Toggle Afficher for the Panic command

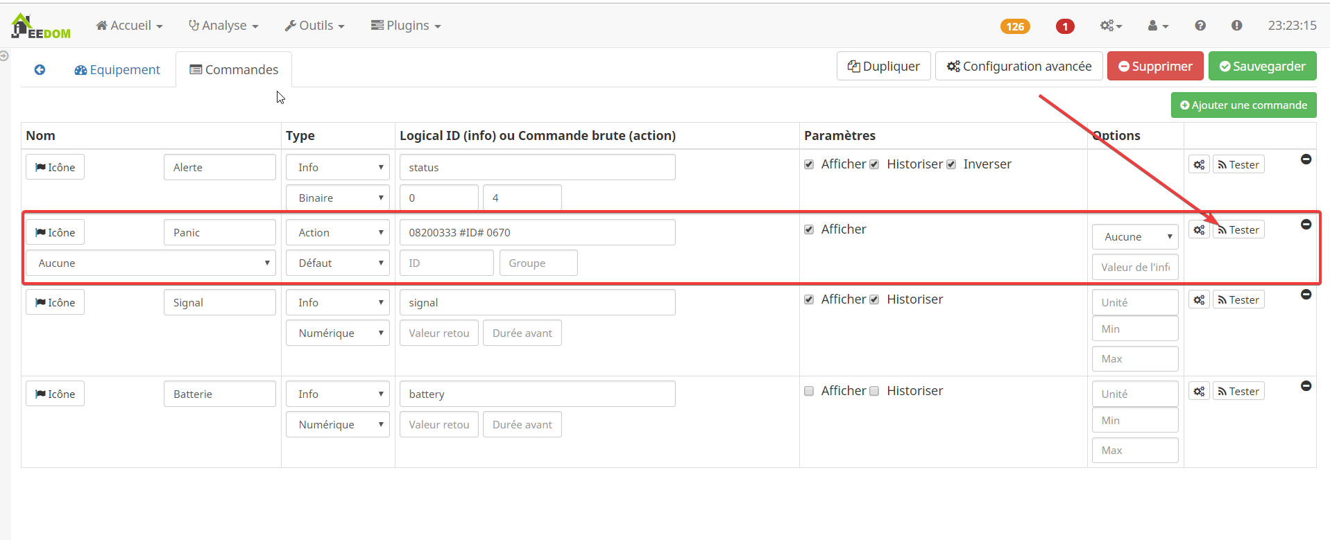(x=809, y=229)
